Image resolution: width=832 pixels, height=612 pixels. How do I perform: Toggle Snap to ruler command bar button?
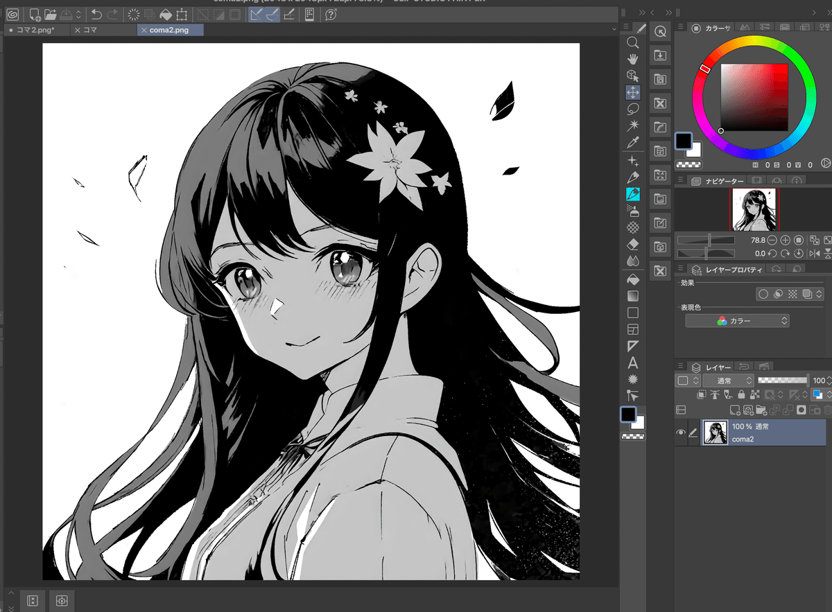click(257, 14)
